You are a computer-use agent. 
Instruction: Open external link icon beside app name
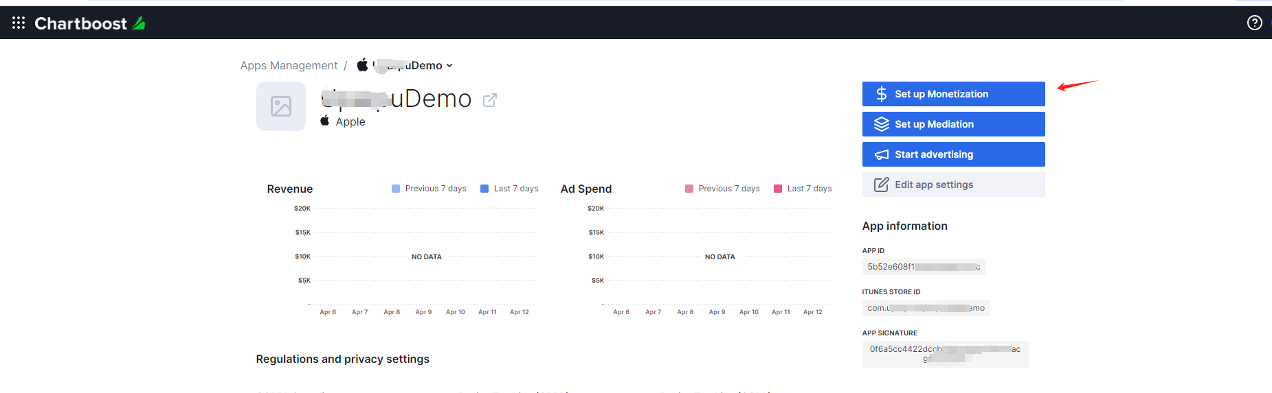(x=490, y=100)
